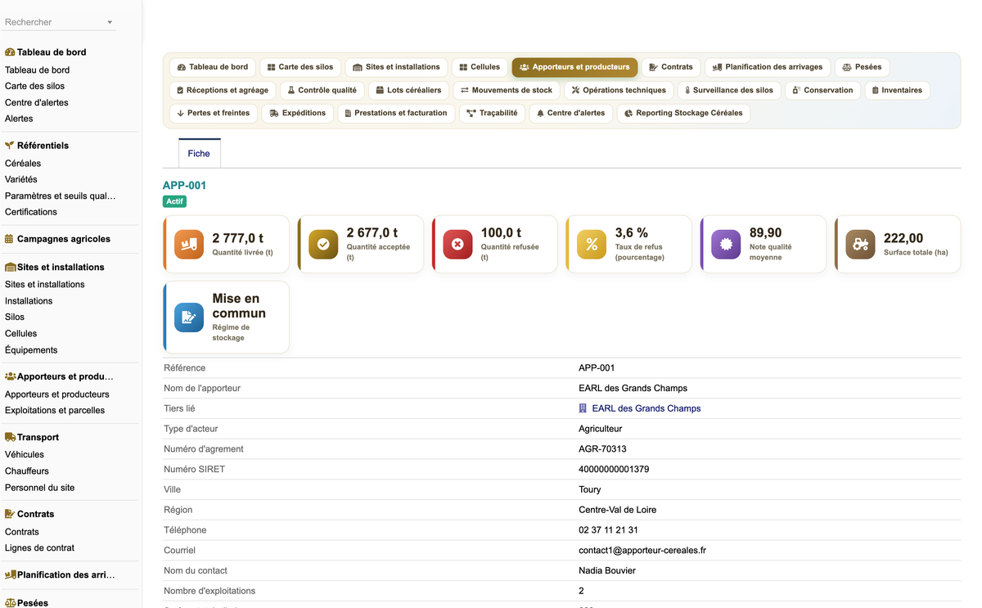This screenshot has height=608, width=982.
Task: Open the Contrats top navigation button
Action: tap(671, 67)
